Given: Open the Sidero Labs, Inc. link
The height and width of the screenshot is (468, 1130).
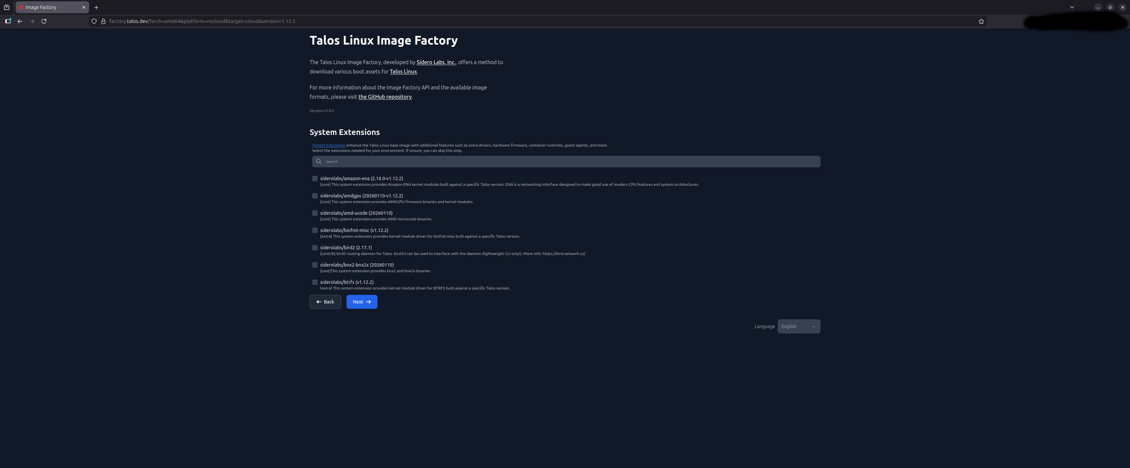Looking at the screenshot, I should (436, 62).
